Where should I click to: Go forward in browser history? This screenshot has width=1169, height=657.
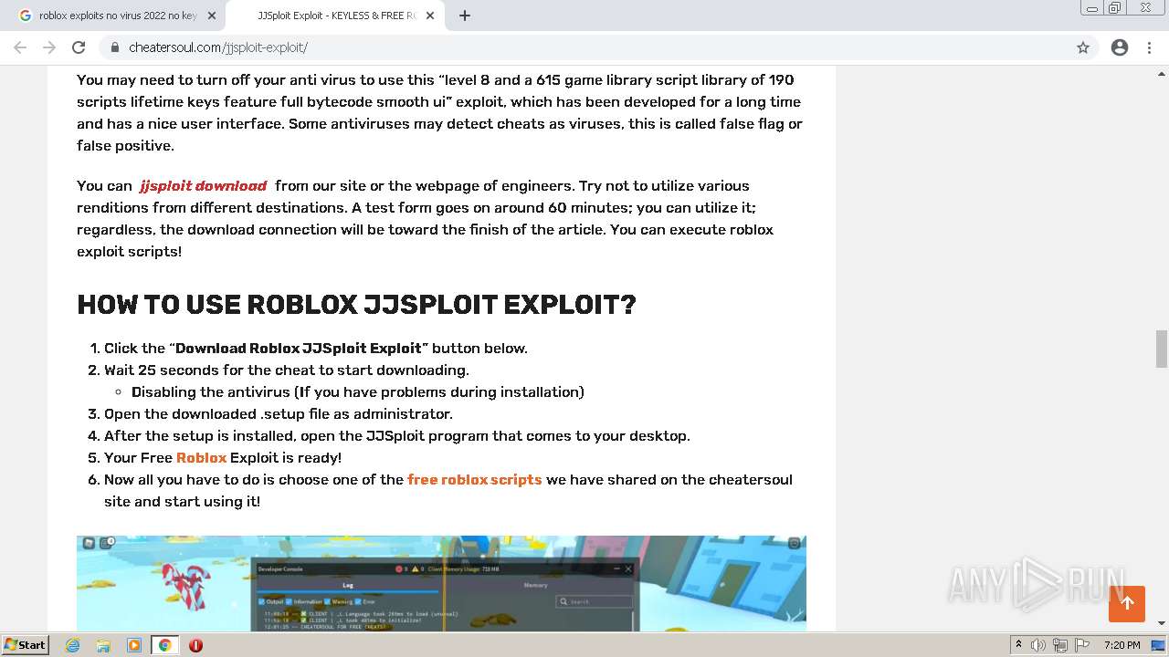pyautogui.click(x=49, y=47)
